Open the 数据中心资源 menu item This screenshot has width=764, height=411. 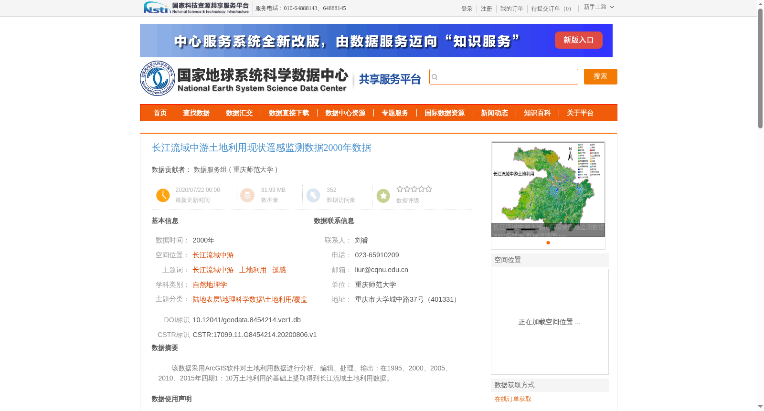(x=345, y=113)
